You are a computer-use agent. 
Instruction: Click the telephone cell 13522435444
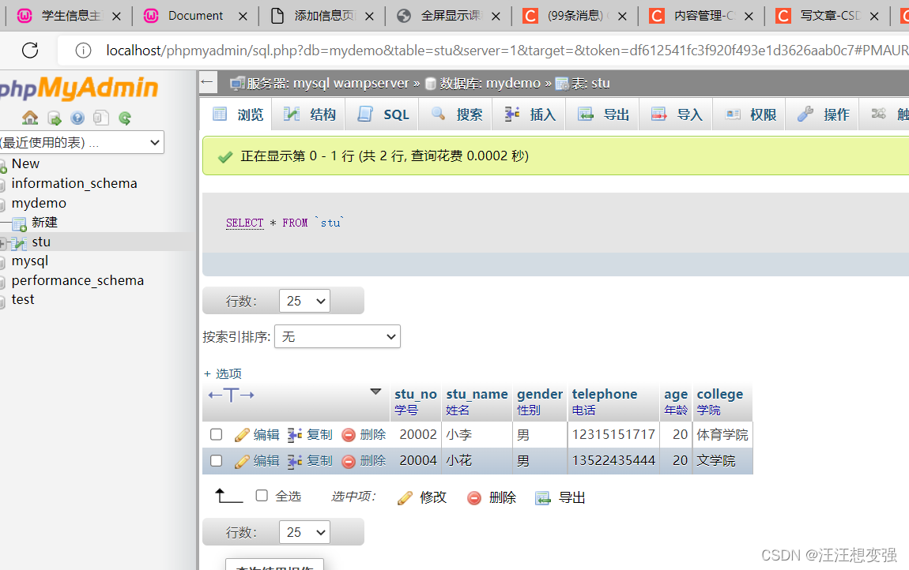click(x=613, y=460)
